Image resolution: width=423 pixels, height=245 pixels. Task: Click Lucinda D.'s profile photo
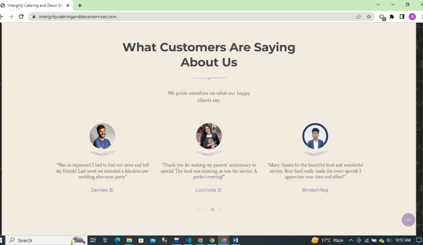[209, 136]
